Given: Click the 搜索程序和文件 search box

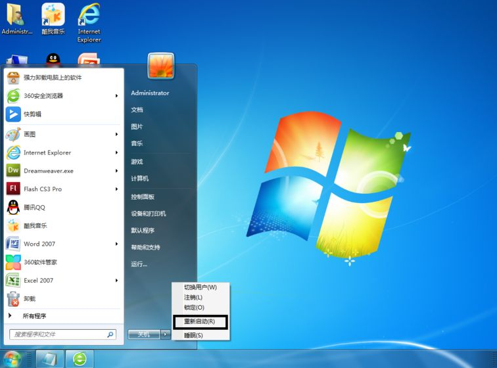Looking at the screenshot, I should point(59,334).
